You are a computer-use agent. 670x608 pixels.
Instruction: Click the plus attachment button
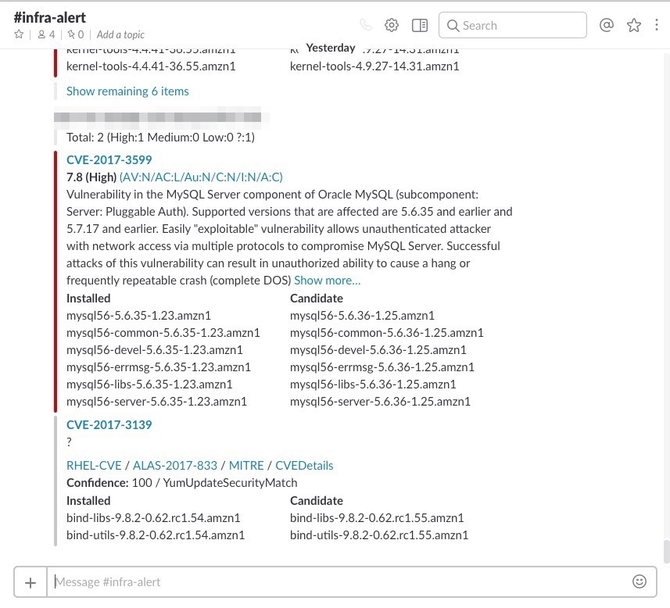[30, 582]
